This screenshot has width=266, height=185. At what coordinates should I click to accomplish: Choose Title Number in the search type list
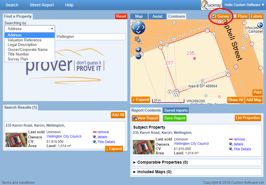(x=30, y=54)
